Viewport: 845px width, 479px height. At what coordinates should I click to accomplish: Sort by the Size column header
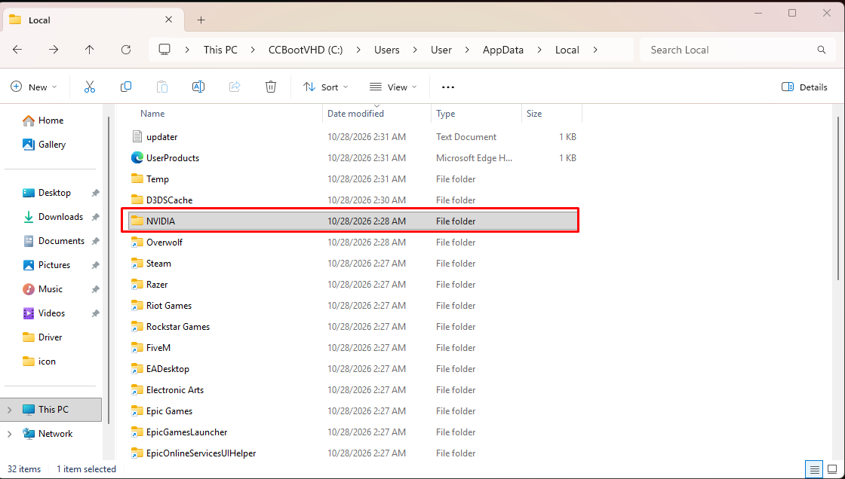(x=552, y=114)
